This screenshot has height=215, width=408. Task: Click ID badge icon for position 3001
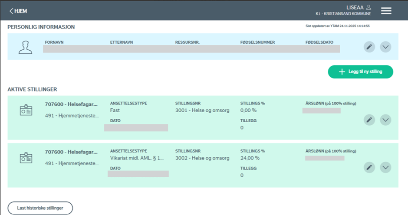pos(26,111)
